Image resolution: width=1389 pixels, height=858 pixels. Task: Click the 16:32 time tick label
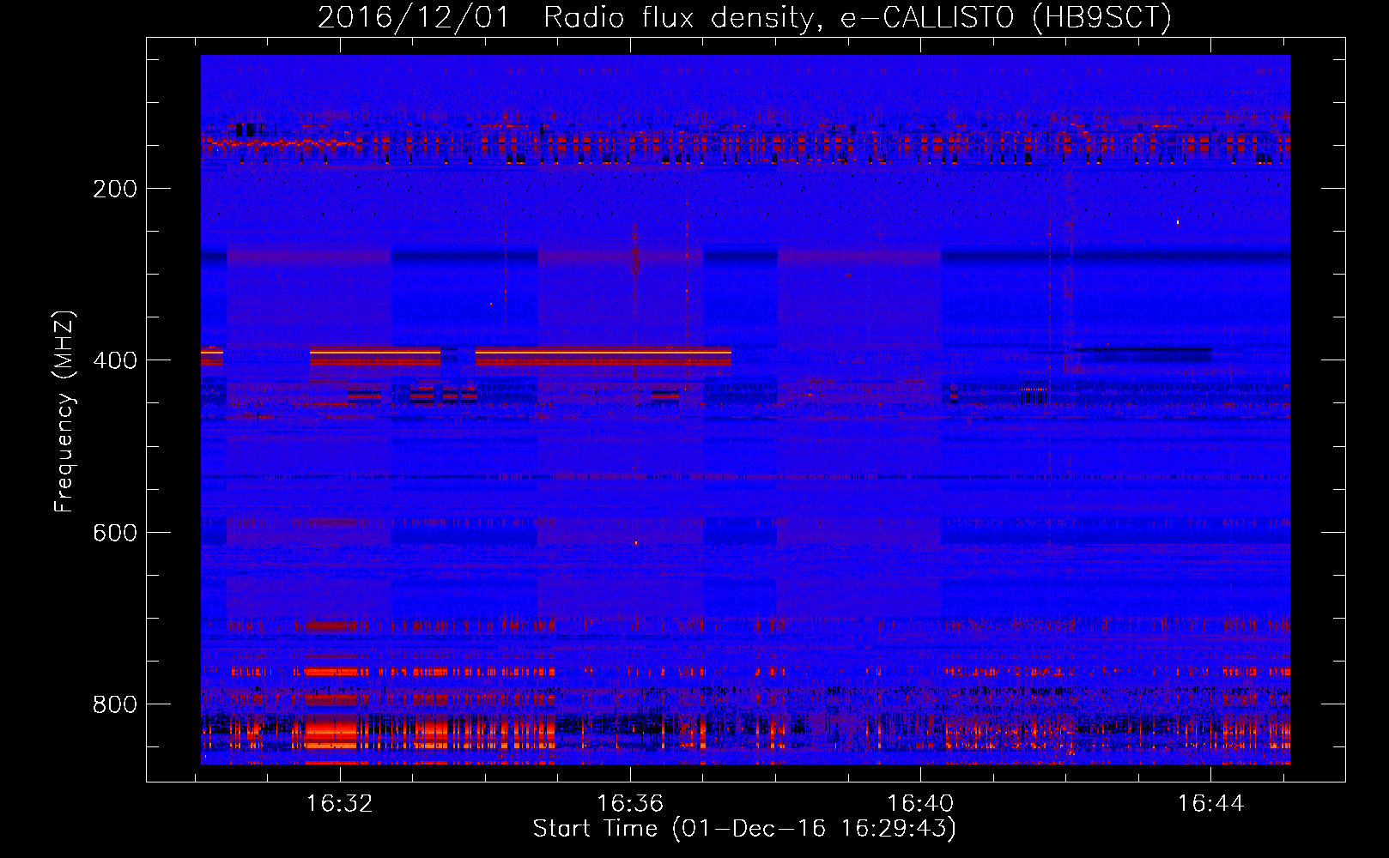coord(340,804)
